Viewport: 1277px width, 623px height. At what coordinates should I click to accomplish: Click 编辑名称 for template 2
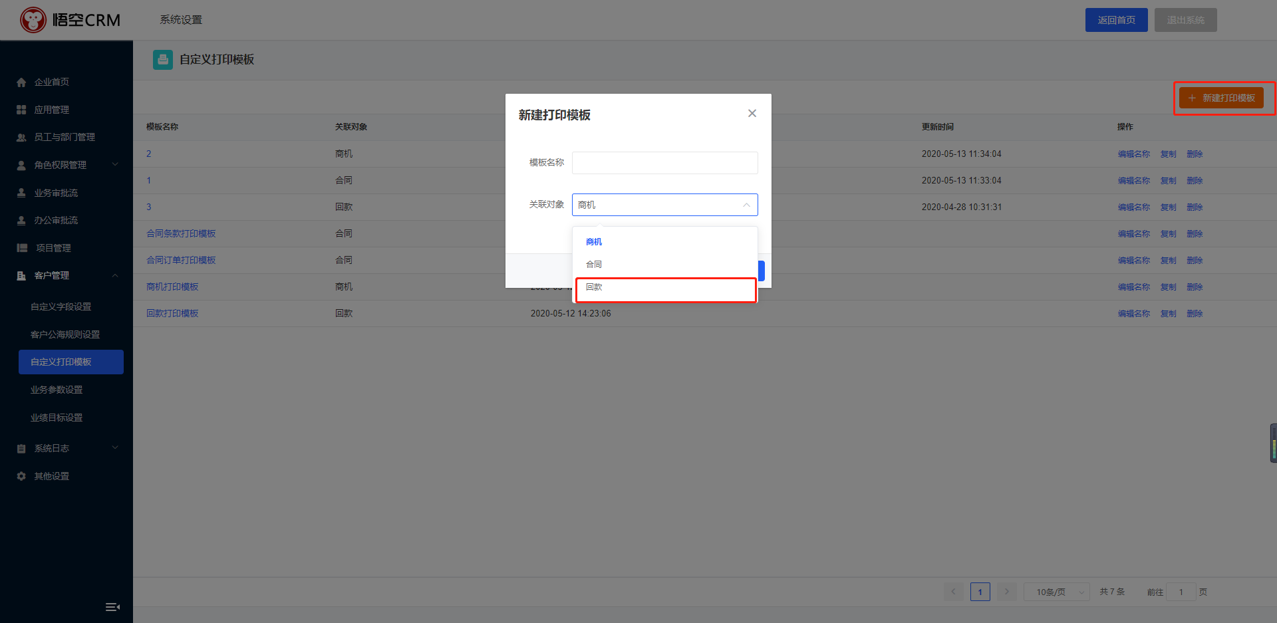(1134, 154)
